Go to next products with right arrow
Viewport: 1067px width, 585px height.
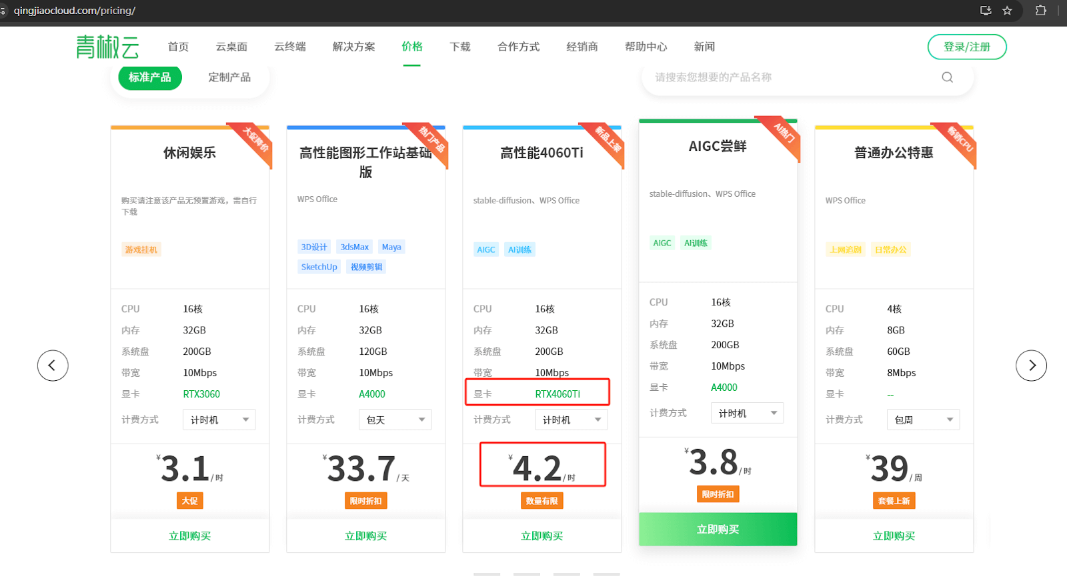(1031, 366)
